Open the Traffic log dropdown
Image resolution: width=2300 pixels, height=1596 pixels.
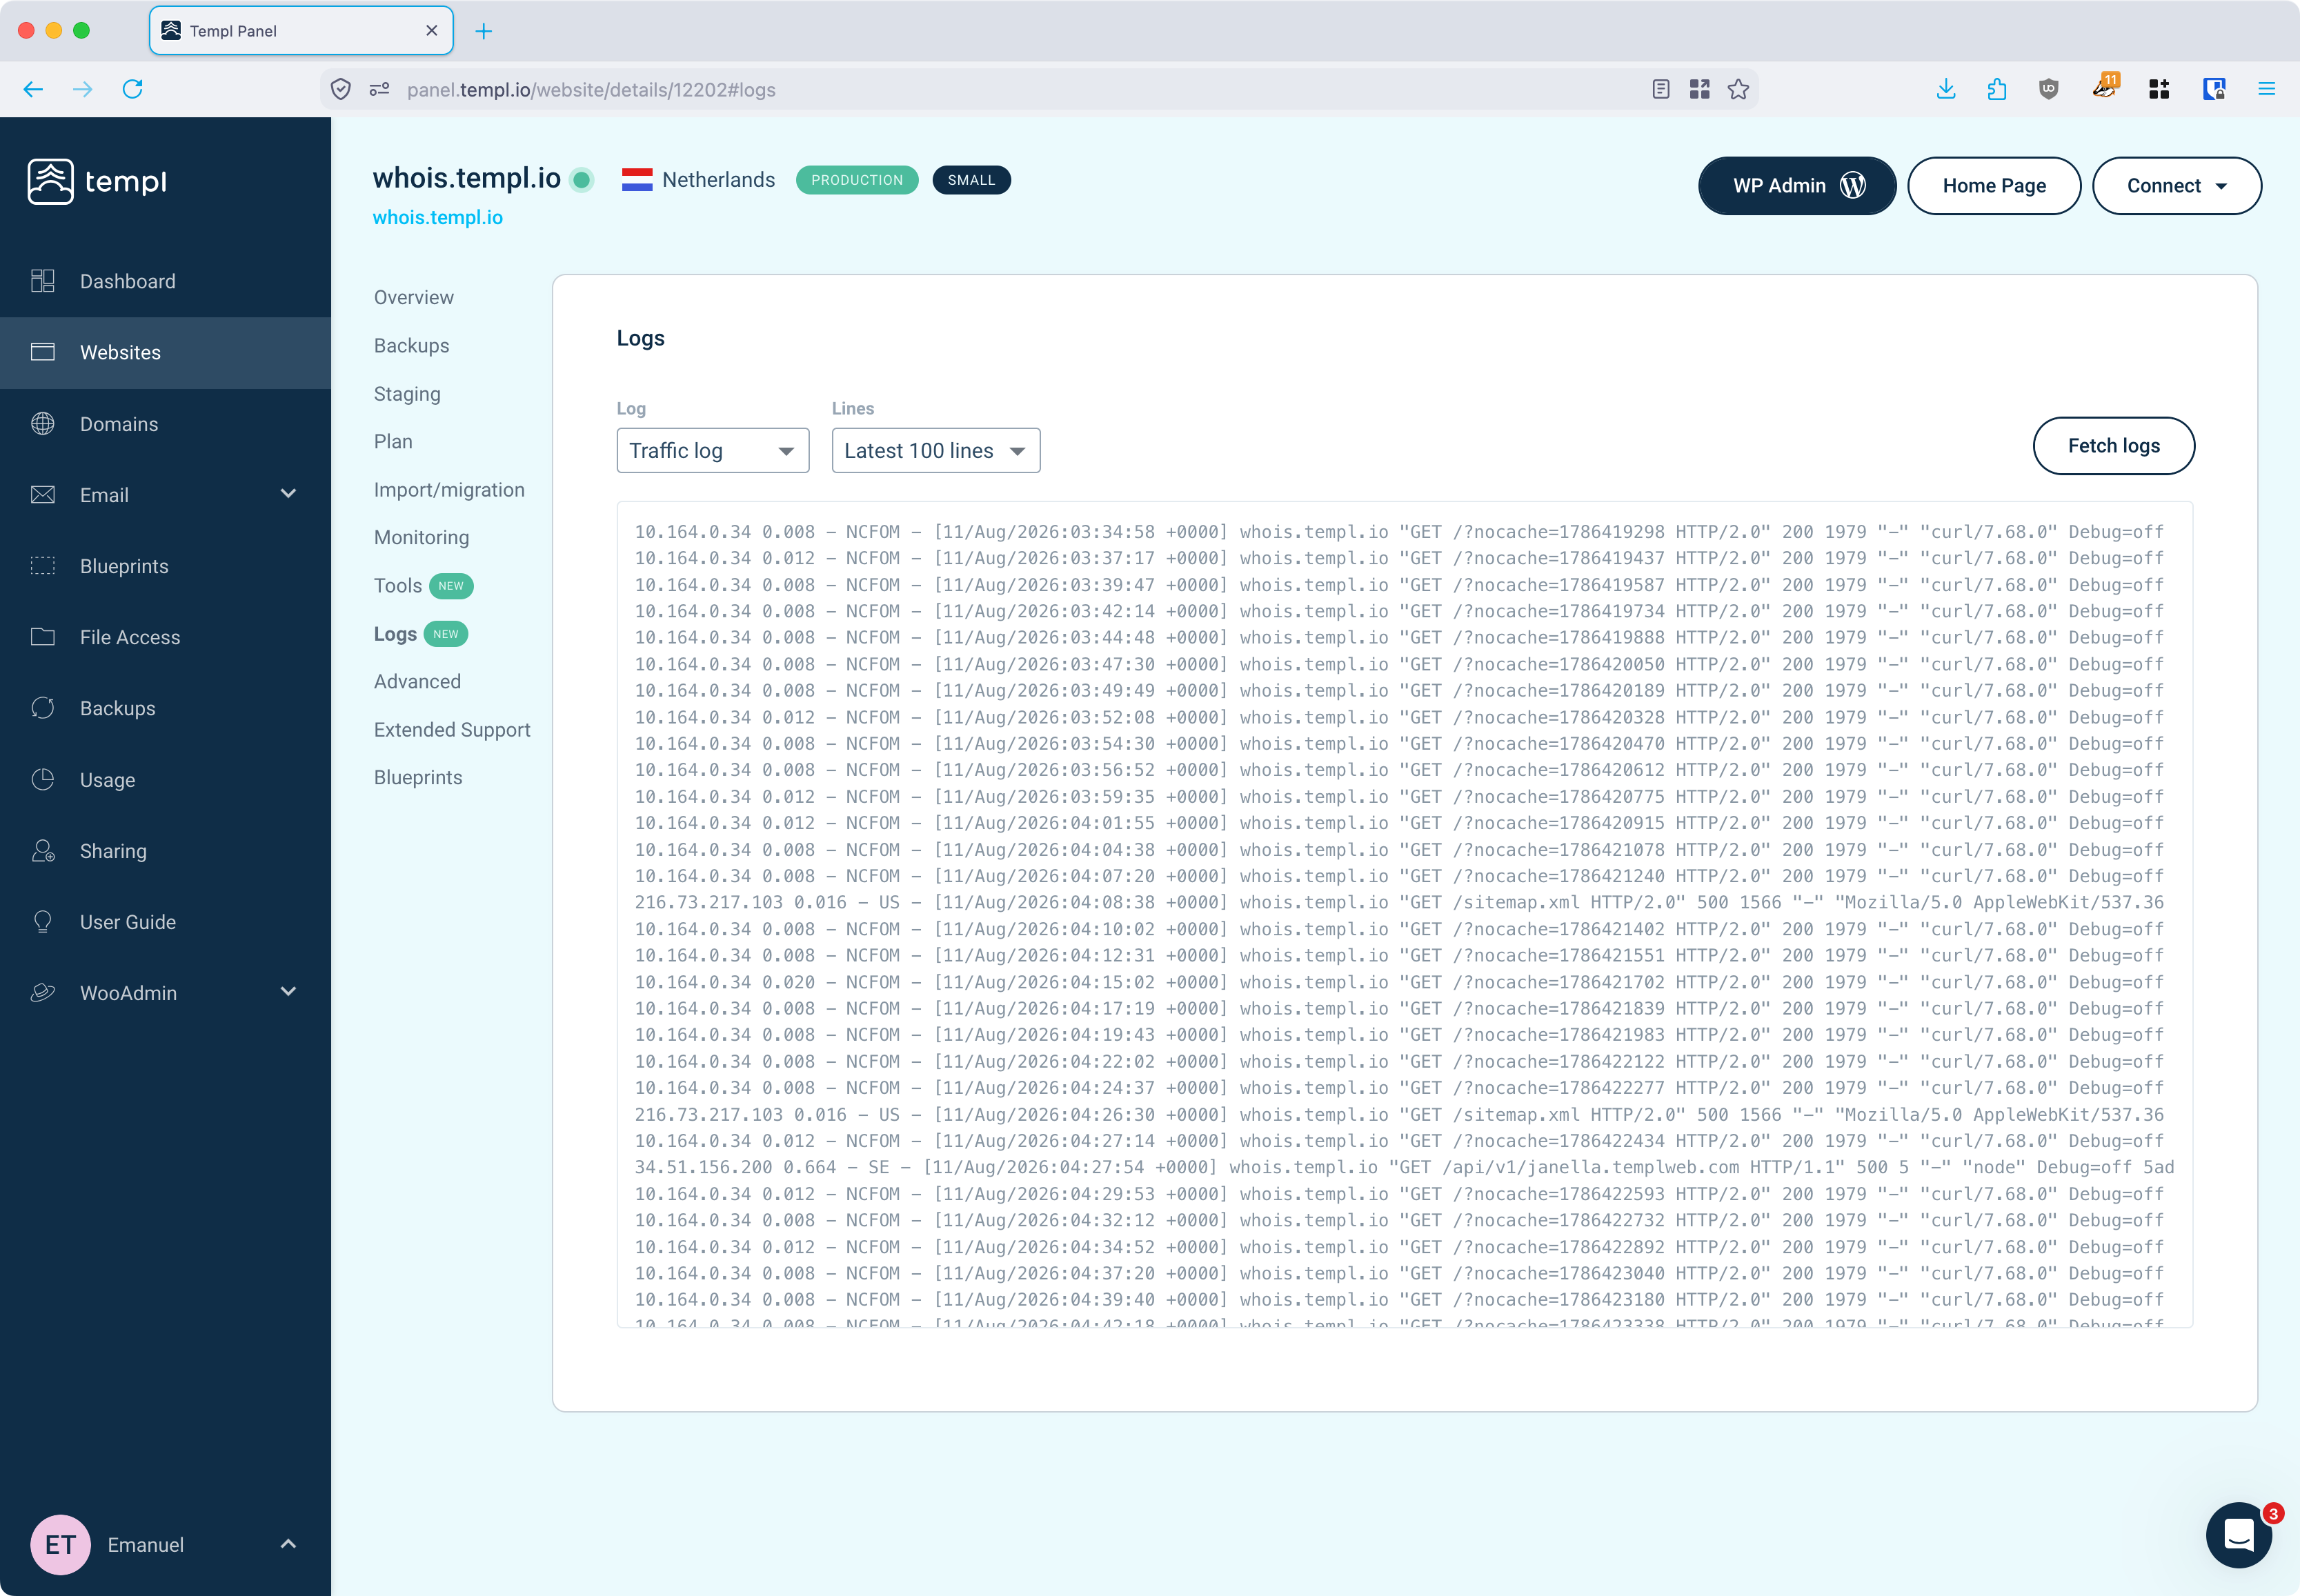[712, 450]
